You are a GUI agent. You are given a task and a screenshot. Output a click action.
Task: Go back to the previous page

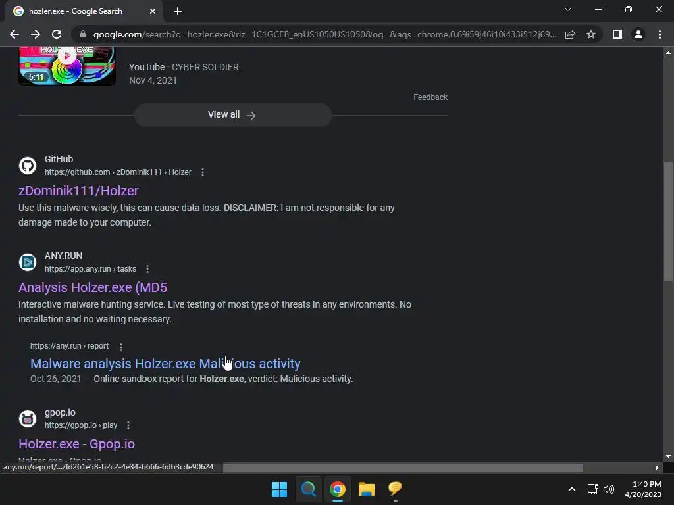[x=14, y=34]
